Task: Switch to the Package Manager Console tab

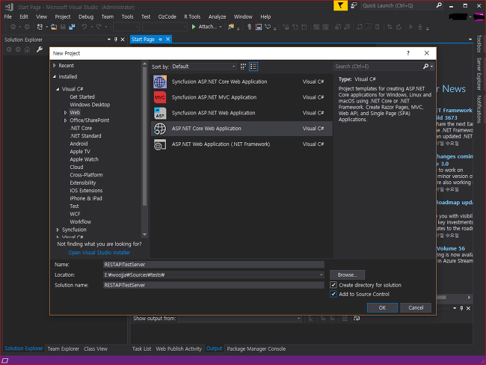Action: click(256, 349)
